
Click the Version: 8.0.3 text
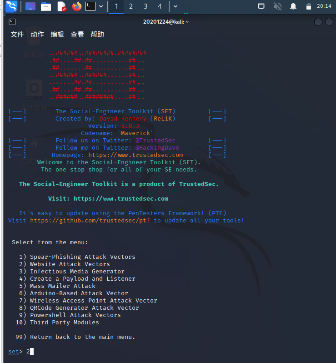(x=114, y=126)
